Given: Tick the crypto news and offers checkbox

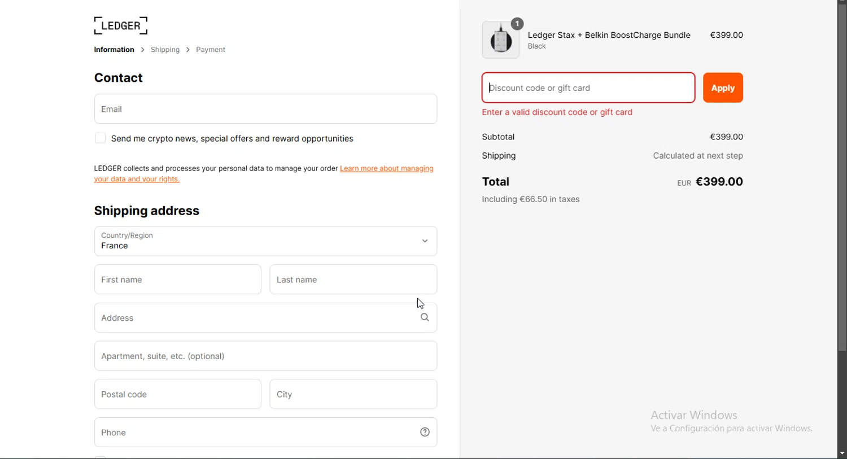Looking at the screenshot, I should pyautogui.click(x=100, y=138).
